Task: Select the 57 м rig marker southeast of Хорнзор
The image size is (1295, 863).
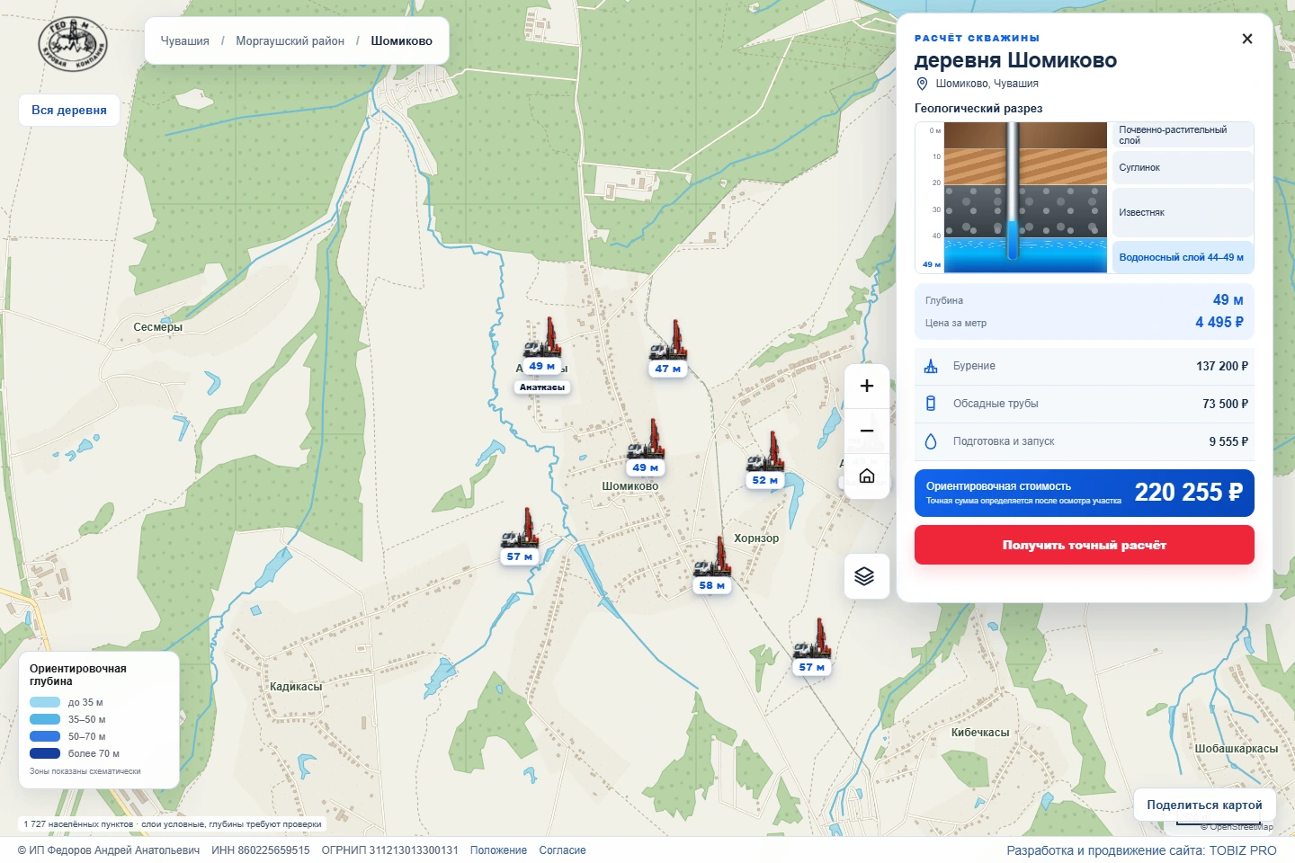Action: pos(812,647)
